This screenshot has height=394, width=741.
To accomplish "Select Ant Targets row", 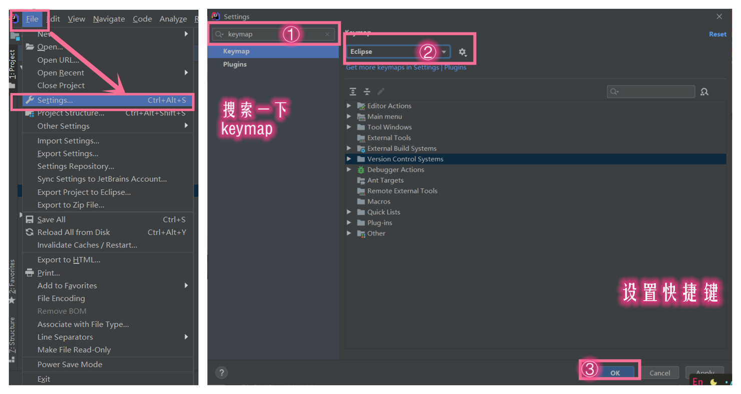I will (x=535, y=180).
